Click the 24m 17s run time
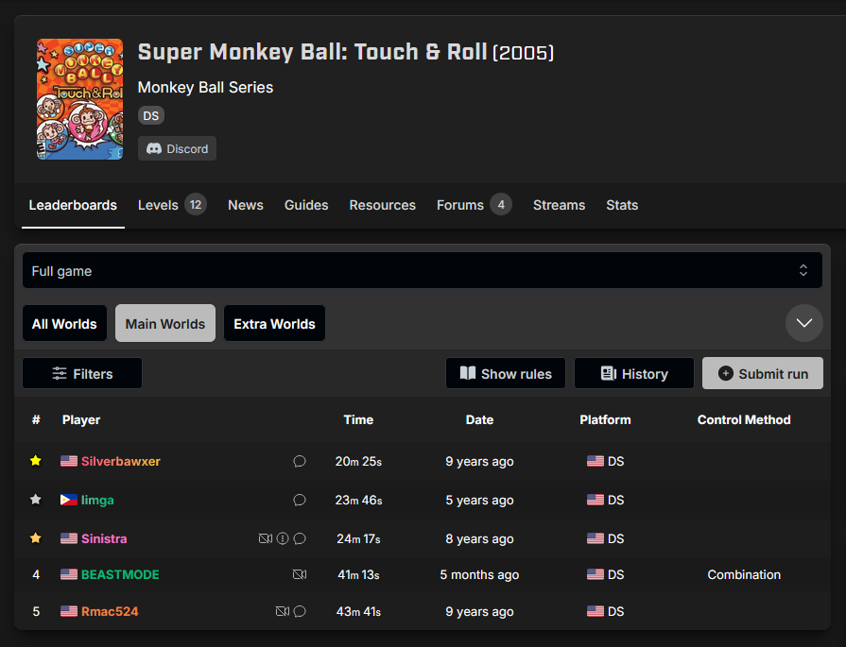The width and height of the screenshot is (846, 647). (358, 538)
